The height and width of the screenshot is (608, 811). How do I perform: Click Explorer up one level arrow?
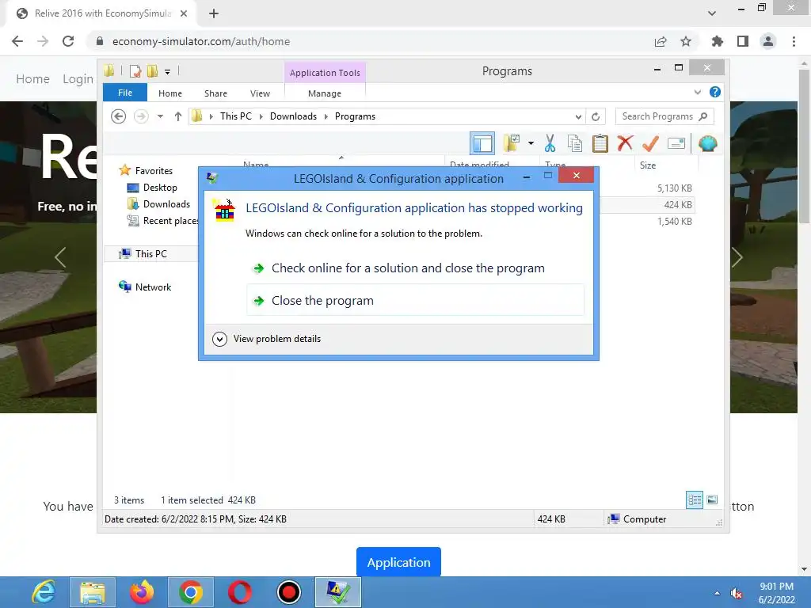[178, 116]
